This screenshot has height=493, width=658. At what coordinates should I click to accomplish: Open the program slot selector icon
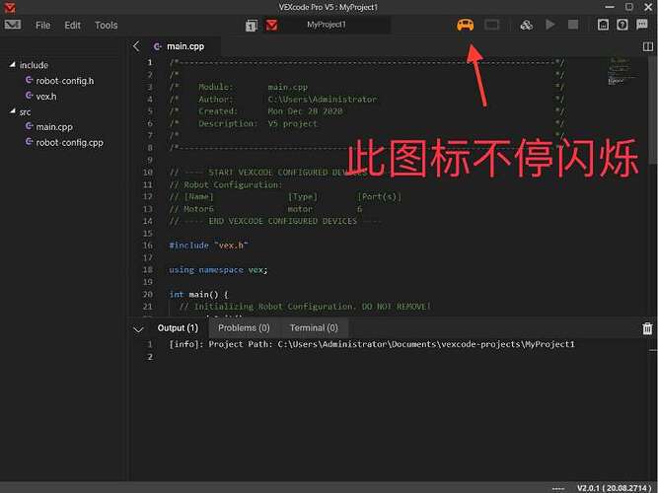coord(251,26)
